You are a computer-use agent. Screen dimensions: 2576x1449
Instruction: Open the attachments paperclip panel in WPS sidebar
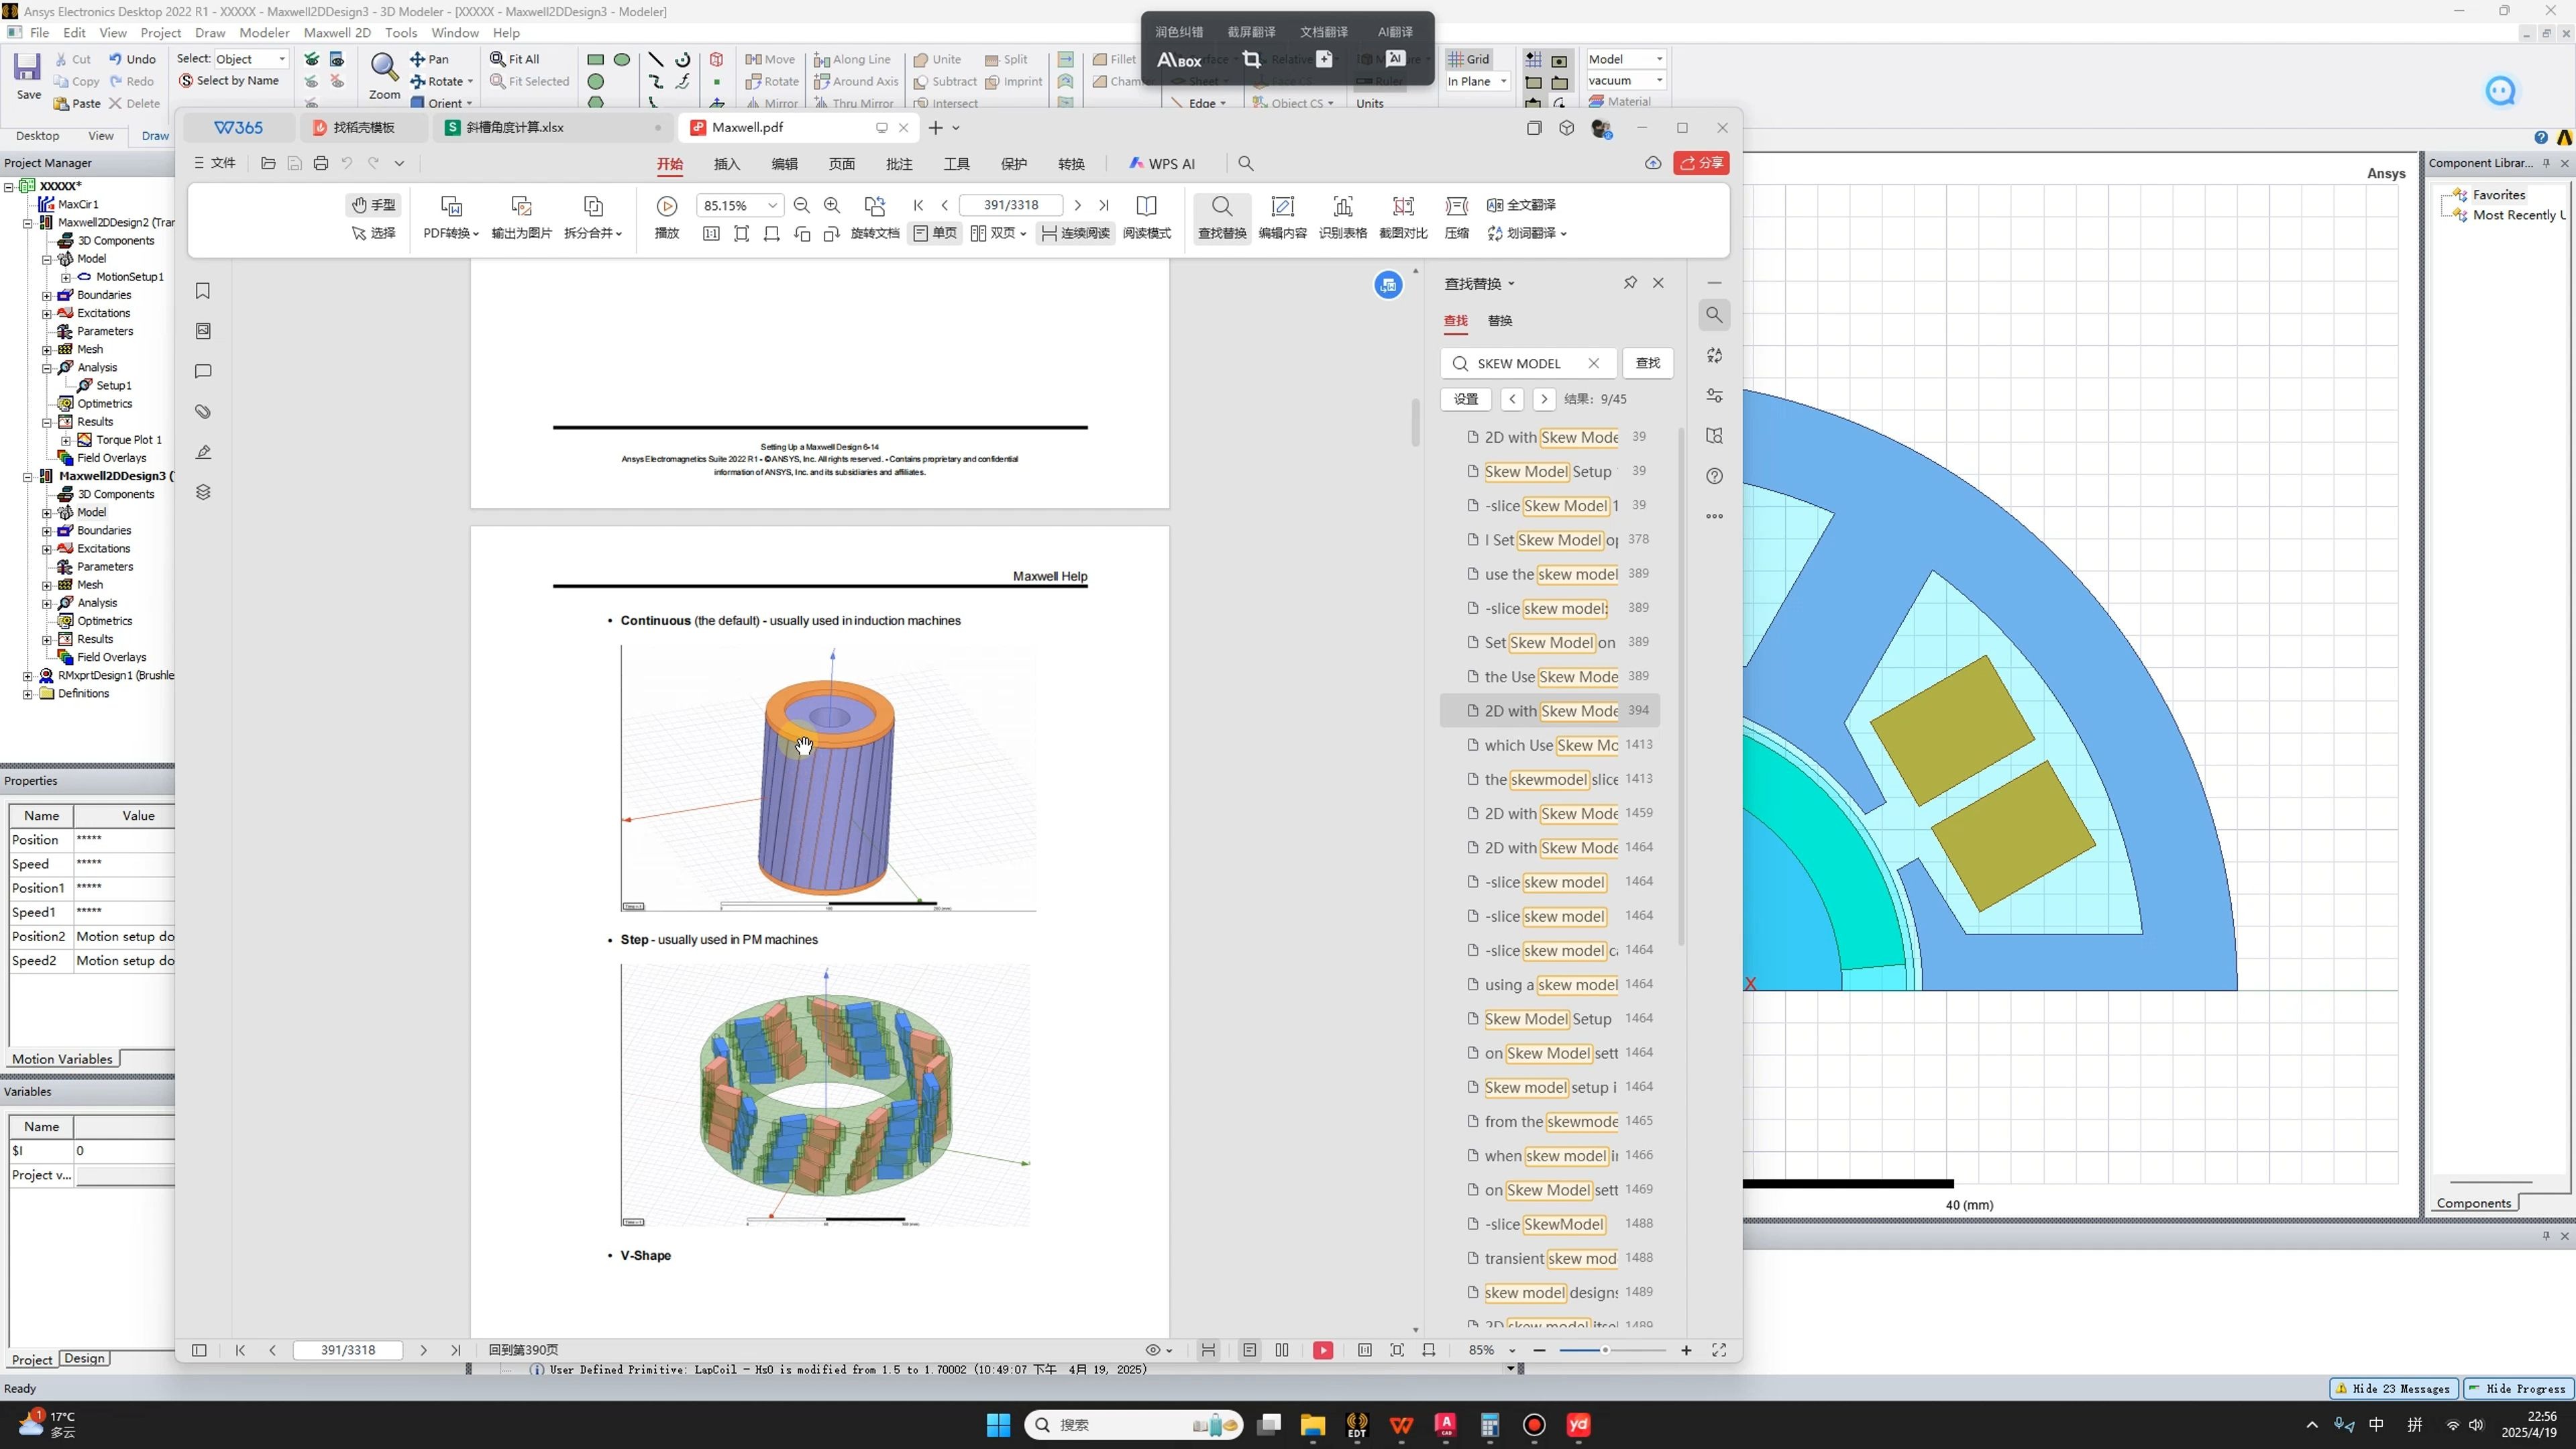click(x=203, y=412)
